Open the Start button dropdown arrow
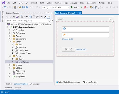 (79, 7)
